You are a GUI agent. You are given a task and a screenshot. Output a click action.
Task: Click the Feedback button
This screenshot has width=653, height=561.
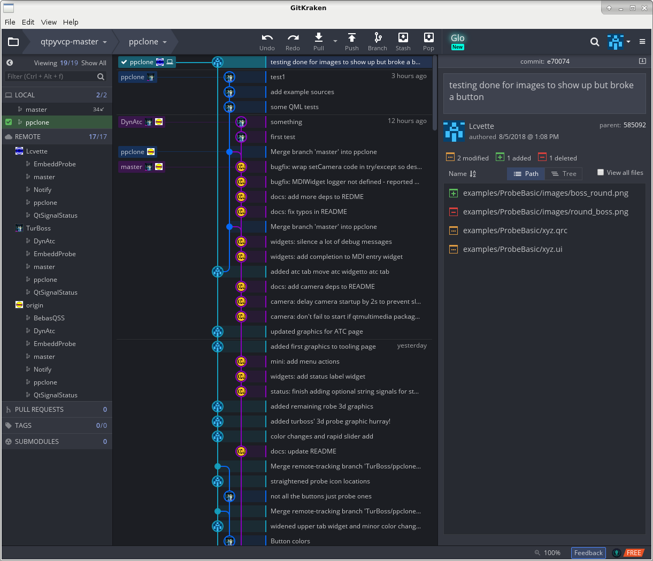click(588, 552)
